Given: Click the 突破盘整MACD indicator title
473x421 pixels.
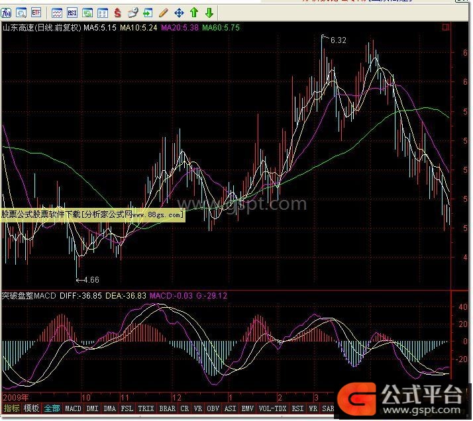Looking at the screenshot, I should pos(28,296).
